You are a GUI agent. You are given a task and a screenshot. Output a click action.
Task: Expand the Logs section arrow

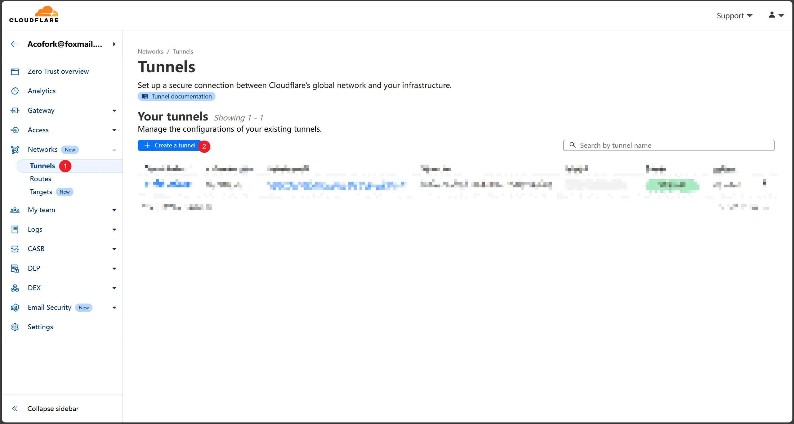[114, 229]
